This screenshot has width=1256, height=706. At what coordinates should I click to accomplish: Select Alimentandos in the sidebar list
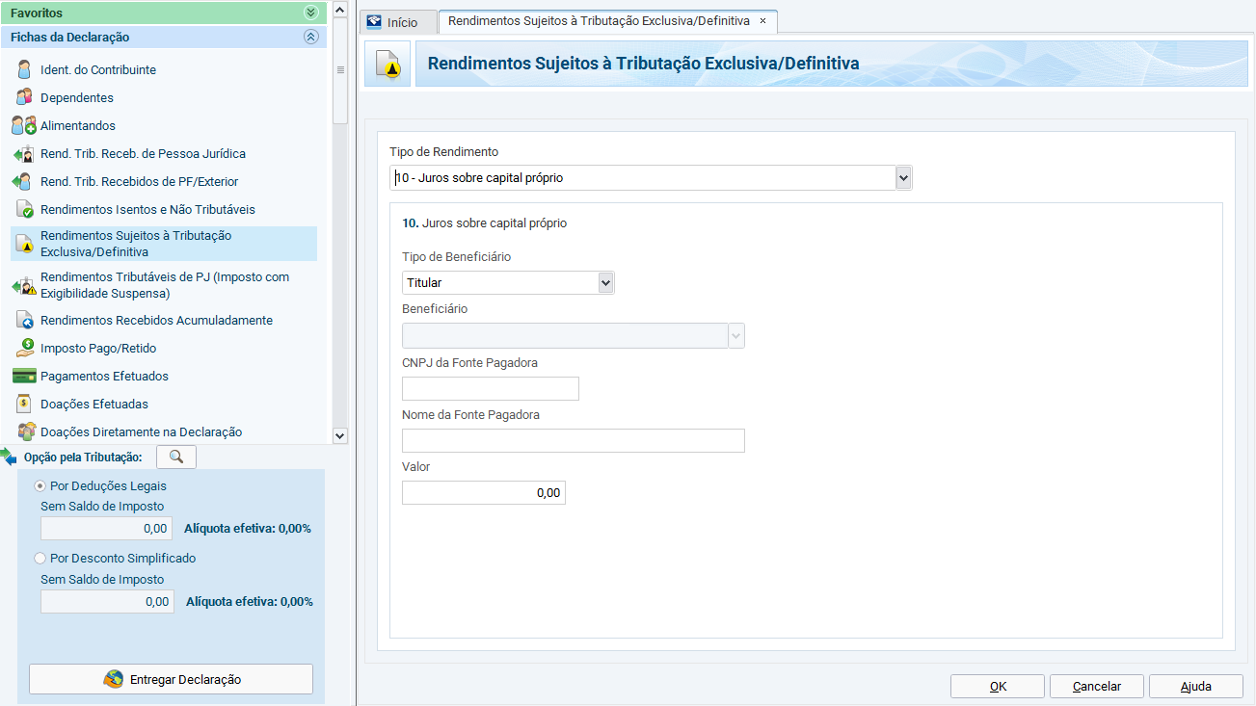coord(78,125)
